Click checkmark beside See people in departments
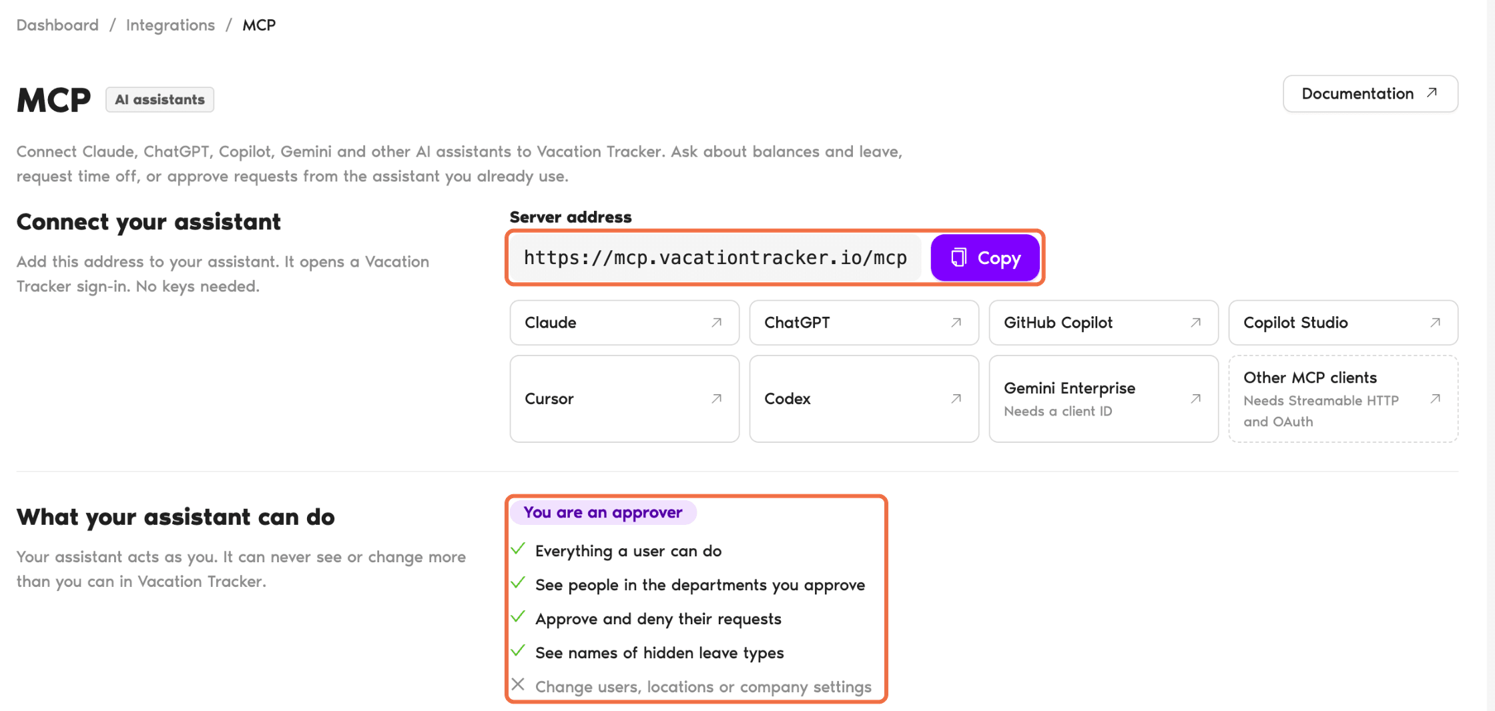Viewport: 1495px width, 711px height. pos(519,583)
